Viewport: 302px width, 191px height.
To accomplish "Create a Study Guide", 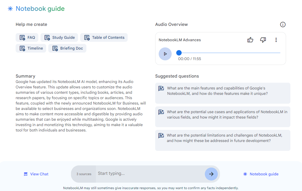I will point(59,37).
